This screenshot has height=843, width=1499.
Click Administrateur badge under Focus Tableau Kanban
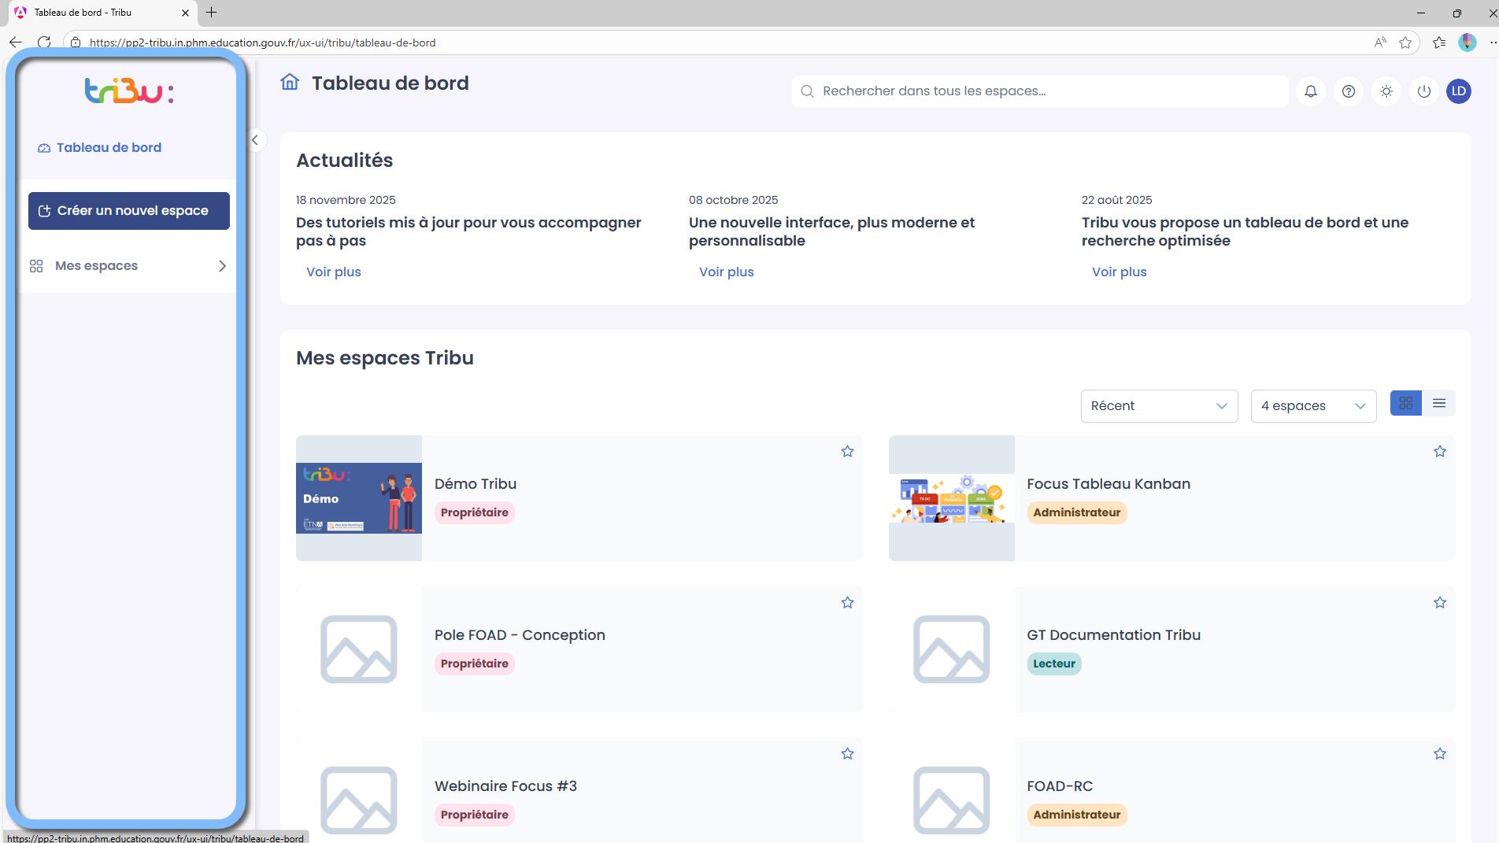1077,512
